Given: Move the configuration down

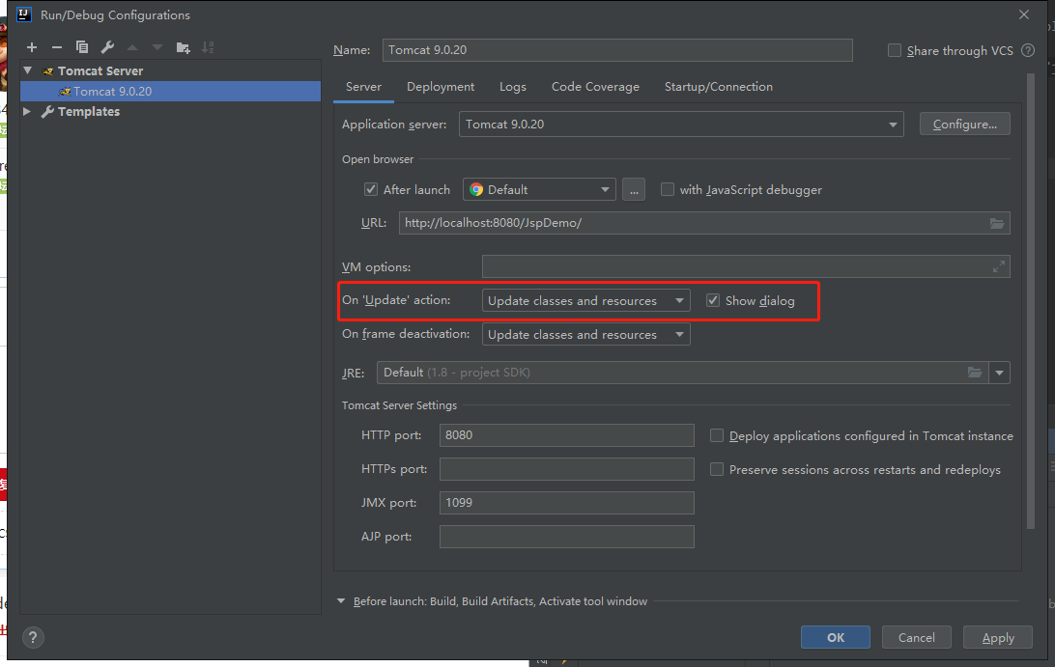Looking at the screenshot, I should (157, 47).
